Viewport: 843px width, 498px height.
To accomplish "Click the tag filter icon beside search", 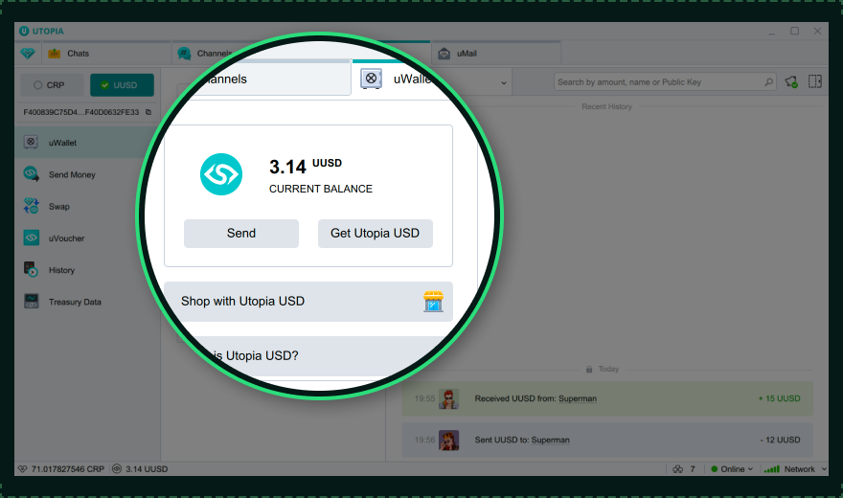I will pyautogui.click(x=791, y=81).
